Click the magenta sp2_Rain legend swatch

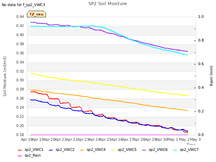pyautogui.click(x=20, y=156)
